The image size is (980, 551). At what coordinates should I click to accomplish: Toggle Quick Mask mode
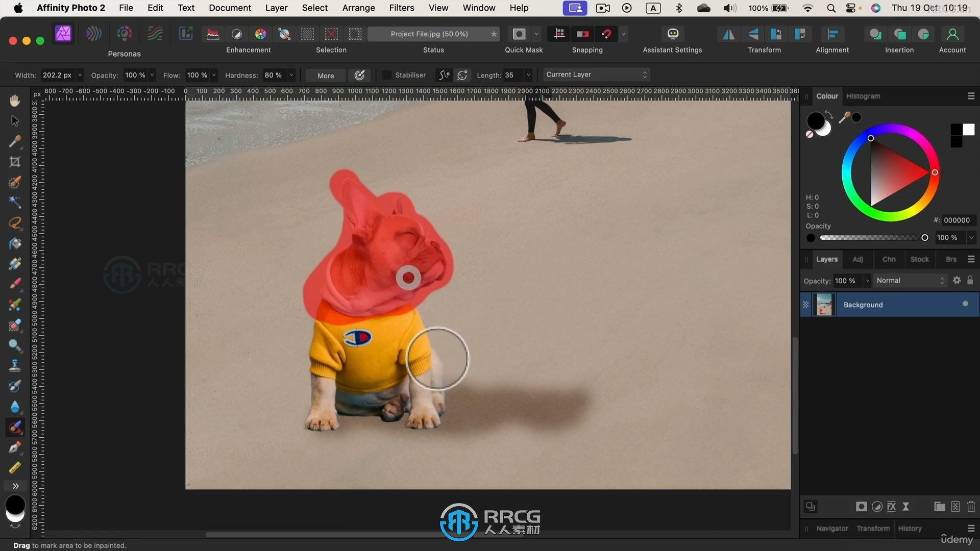coord(519,34)
